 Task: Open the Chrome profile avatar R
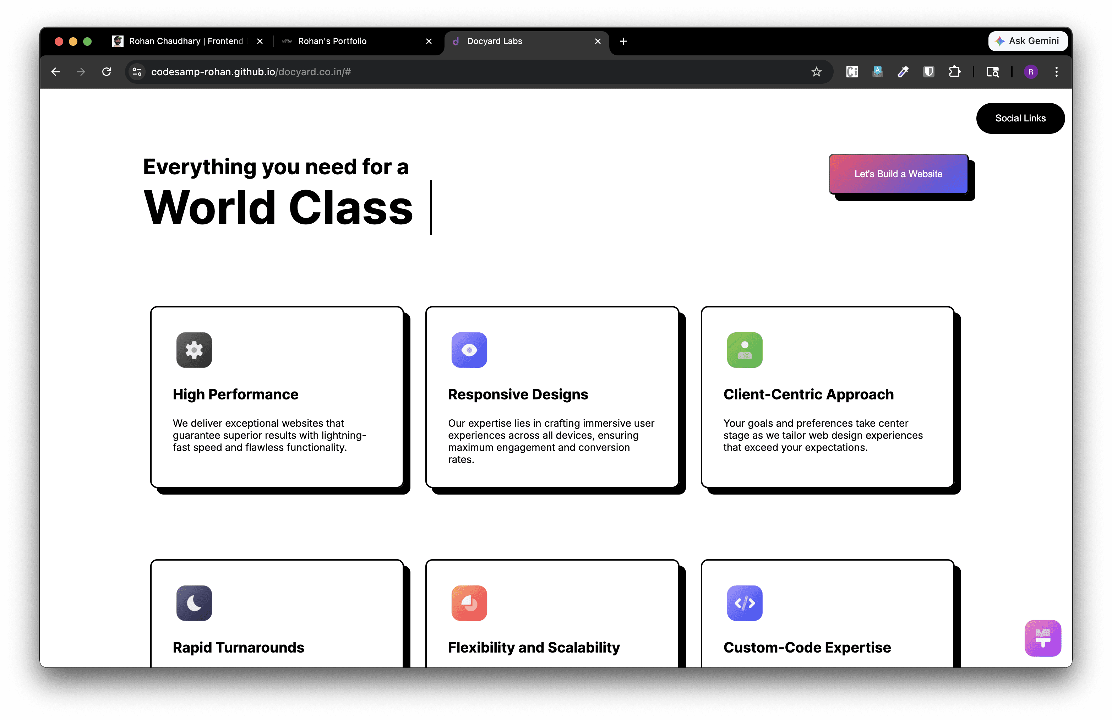click(x=1031, y=71)
